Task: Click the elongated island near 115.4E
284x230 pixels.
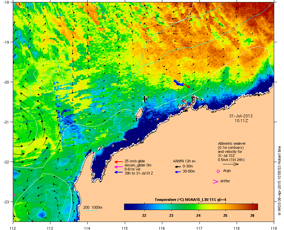Action: [139, 113]
